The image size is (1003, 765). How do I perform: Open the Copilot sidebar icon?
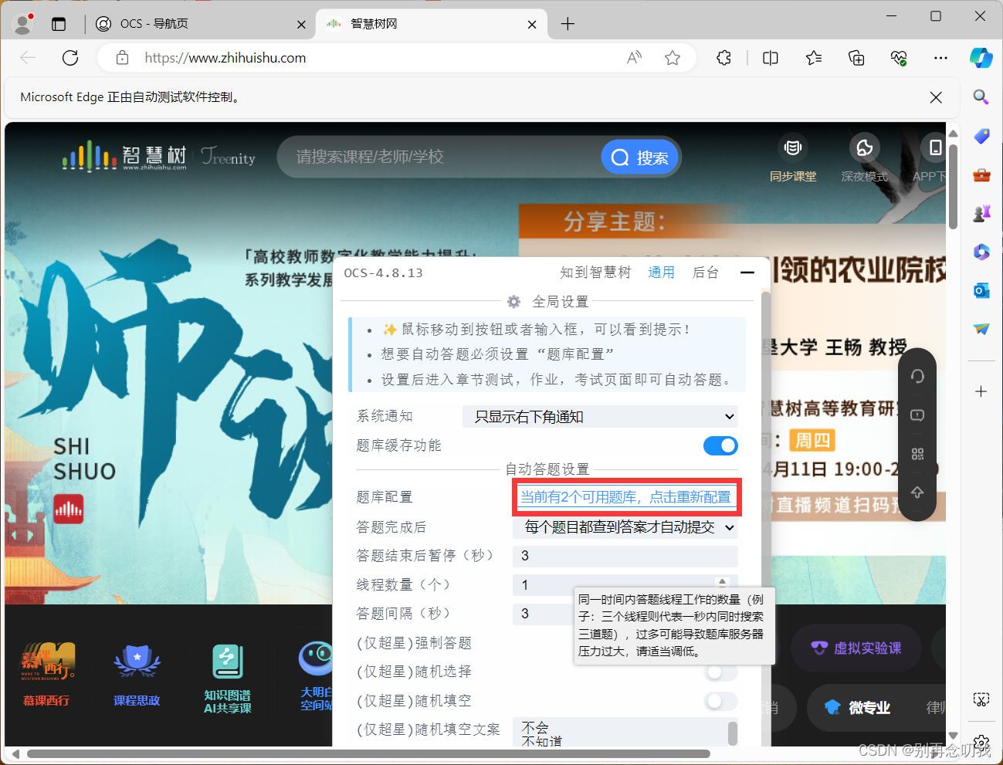click(x=981, y=58)
